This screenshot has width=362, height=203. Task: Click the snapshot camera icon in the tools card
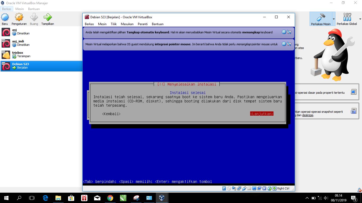354,111
